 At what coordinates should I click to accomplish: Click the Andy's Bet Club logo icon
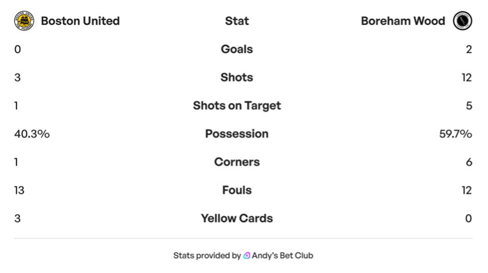tap(247, 255)
